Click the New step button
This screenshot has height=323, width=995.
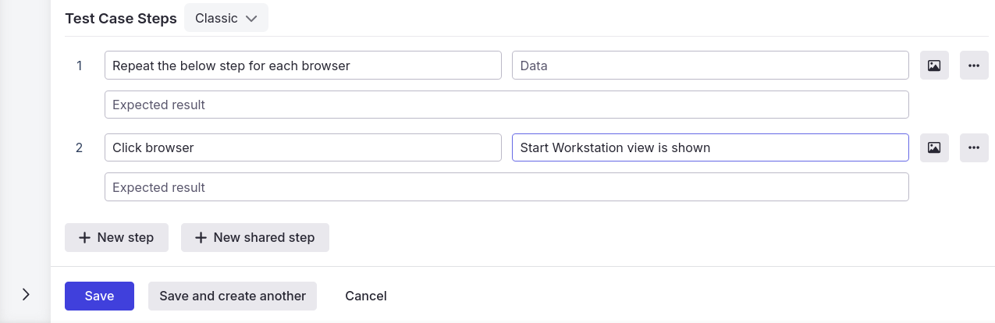click(116, 237)
